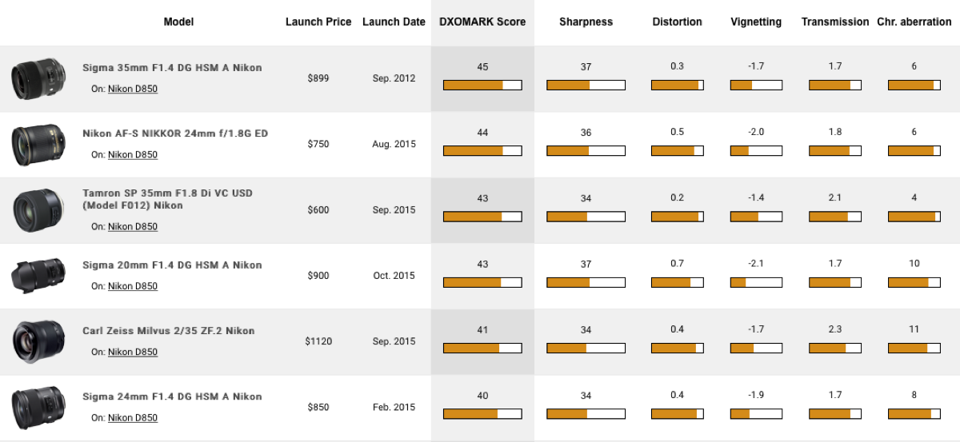Screen dimensions: 960x442
Task: Open Carl Zeiss Milvus 2/35 ZF.2 Nikon title
Action: click(168, 331)
